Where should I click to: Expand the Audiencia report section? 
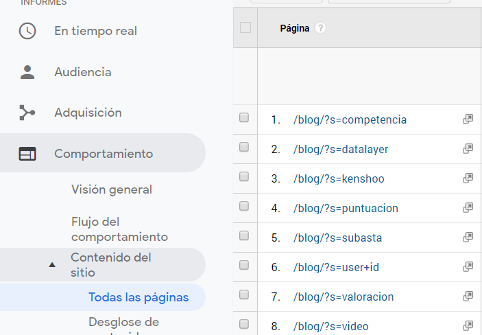(83, 72)
